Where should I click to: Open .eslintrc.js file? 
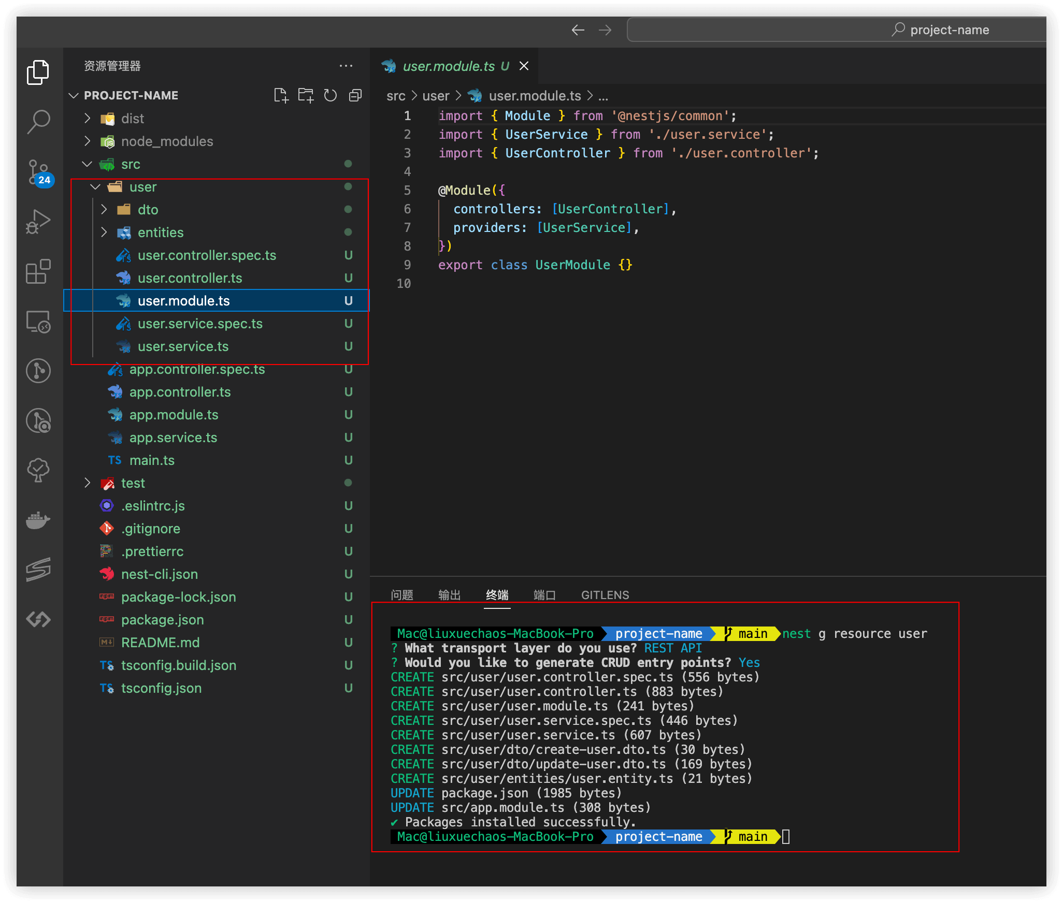pos(216,506)
